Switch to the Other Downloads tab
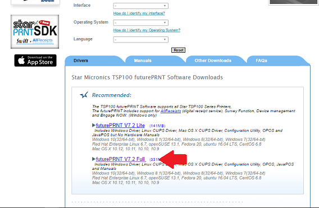The image size is (319, 208). tap(213, 61)
